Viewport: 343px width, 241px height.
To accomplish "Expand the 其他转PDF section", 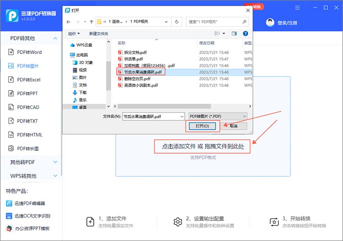I will [x=55, y=162].
